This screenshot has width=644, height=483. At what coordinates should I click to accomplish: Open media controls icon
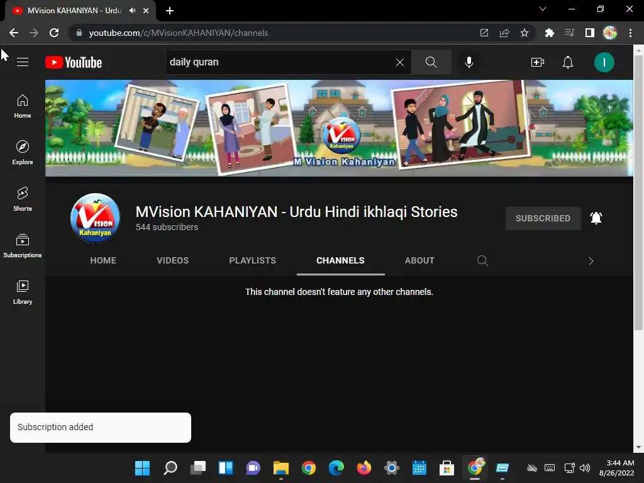pyautogui.click(x=569, y=33)
